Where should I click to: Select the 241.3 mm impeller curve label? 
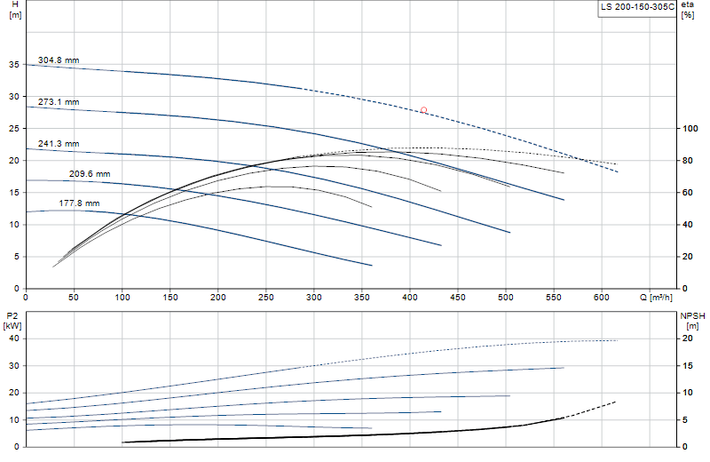click(x=59, y=143)
